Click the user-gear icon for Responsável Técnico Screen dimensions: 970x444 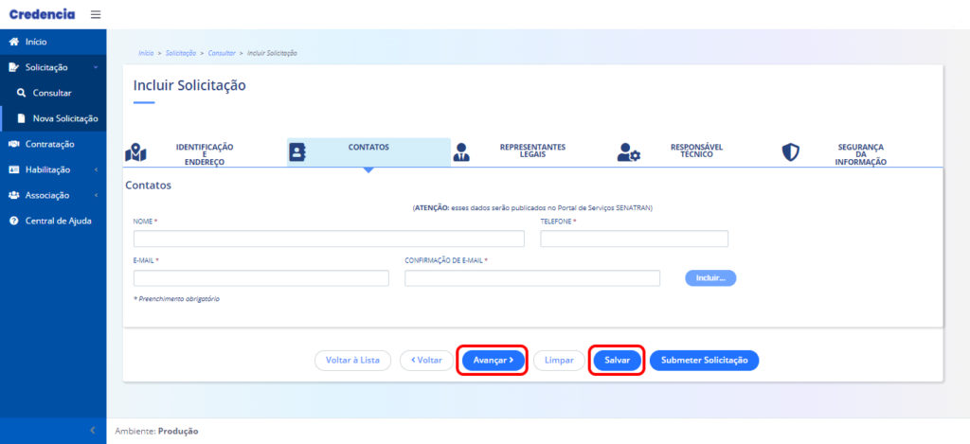629,152
